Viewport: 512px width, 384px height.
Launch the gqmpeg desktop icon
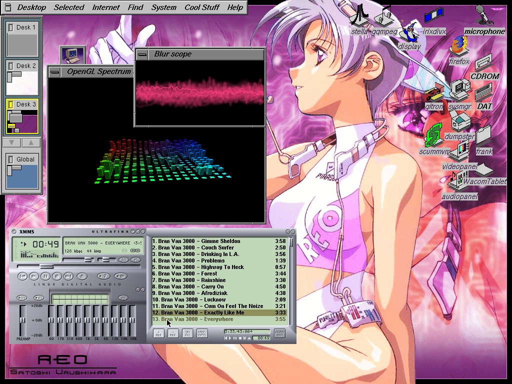(x=384, y=19)
